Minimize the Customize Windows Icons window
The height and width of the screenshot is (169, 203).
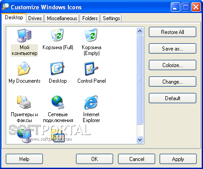175,7
